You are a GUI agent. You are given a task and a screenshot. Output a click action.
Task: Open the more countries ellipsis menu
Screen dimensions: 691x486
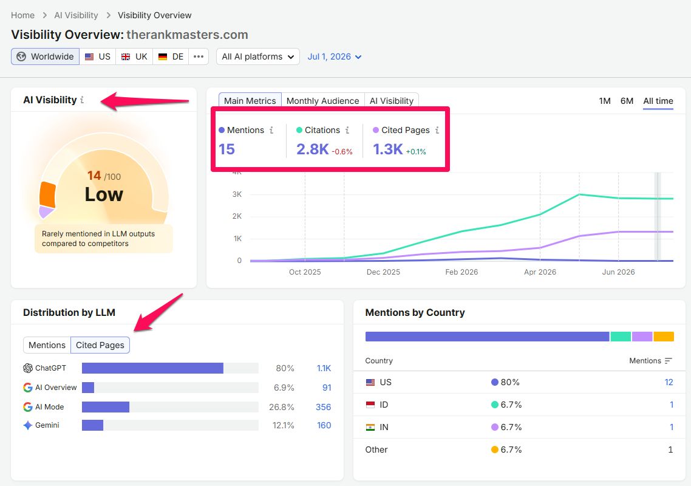point(199,56)
